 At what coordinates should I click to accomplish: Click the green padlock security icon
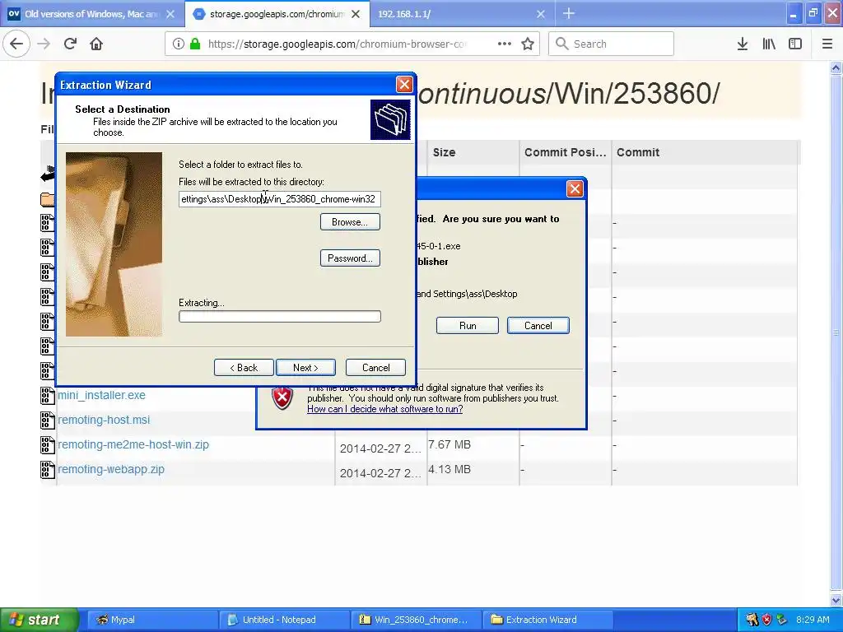tap(195, 44)
